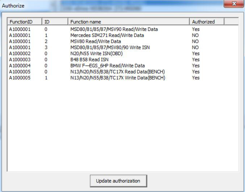Click the Yes status for B48 B58 Read ISN
This screenshot has height=192, width=245.
pos(196,60)
